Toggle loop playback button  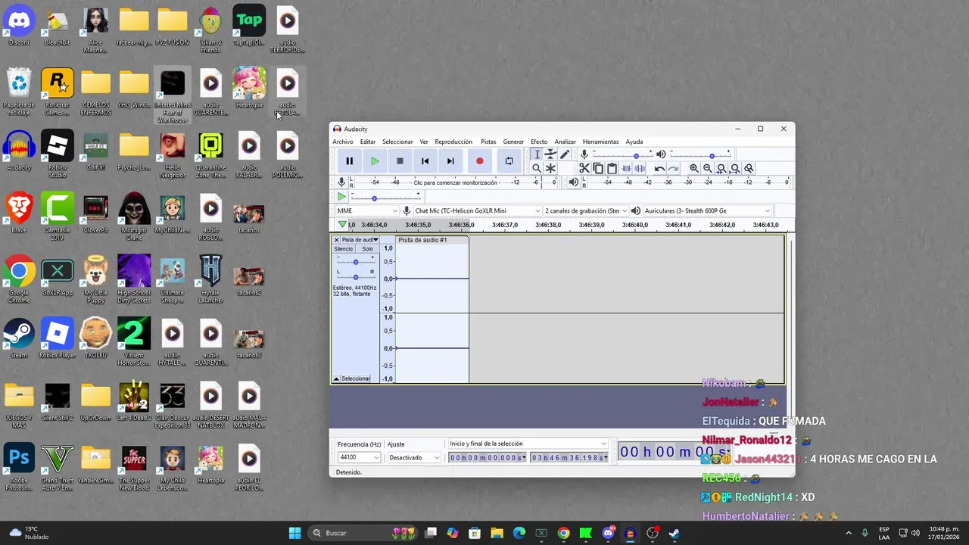tap(509, 160)
